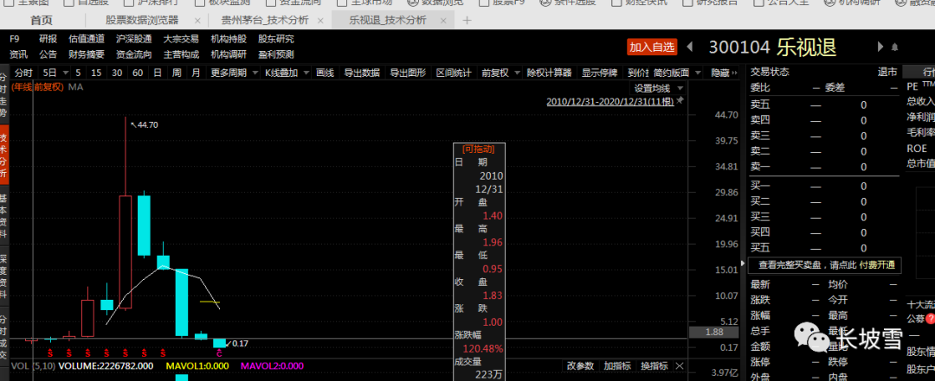The width and height of the screenshot is (935, 381).
Task: Switch to the 股票数据浏览器 tab
Action: click(142, 20)
